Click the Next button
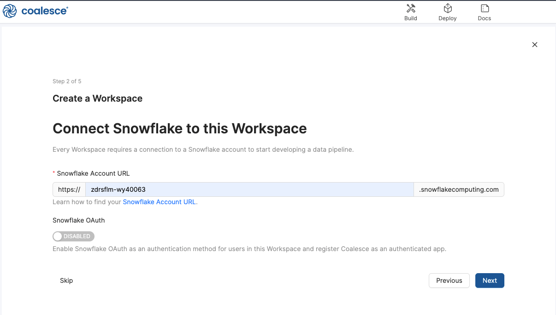The image size is (556, 315). (x=490, y=281)
